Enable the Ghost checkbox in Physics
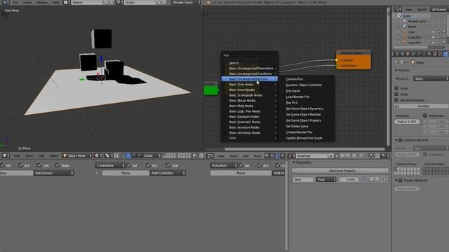This screenshot has height=252, width=449. [396, 94]
